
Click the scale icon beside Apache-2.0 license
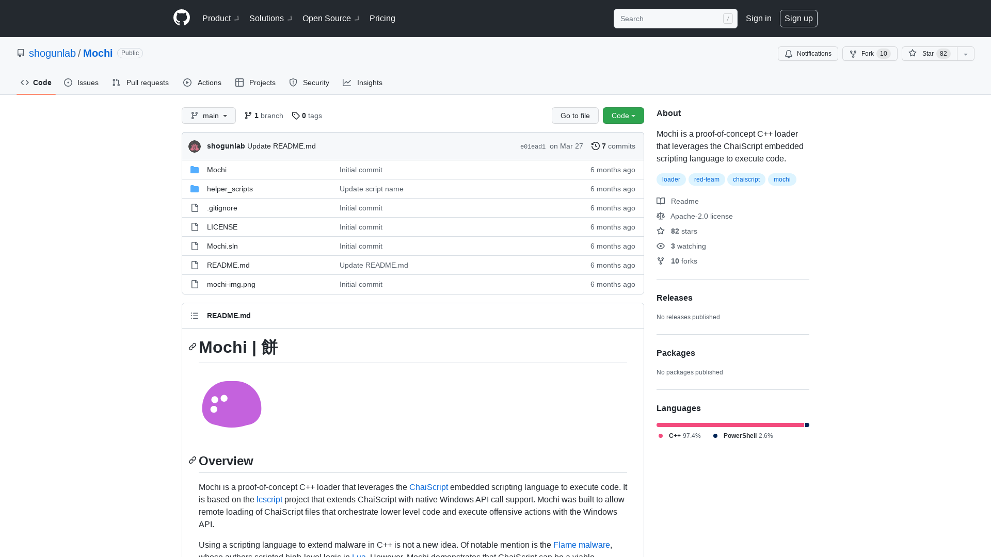tap(661, 216)
